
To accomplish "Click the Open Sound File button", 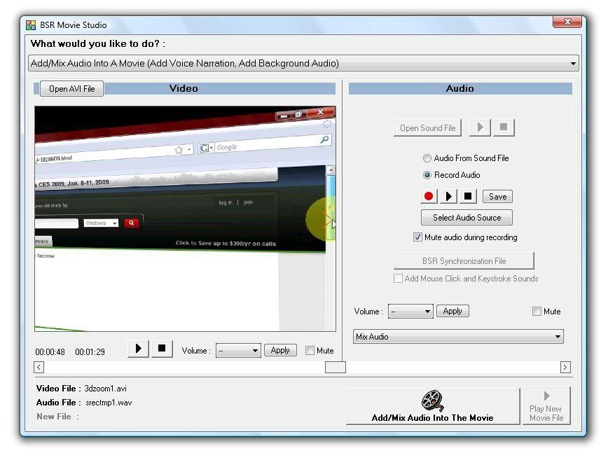I will point(428,128).
